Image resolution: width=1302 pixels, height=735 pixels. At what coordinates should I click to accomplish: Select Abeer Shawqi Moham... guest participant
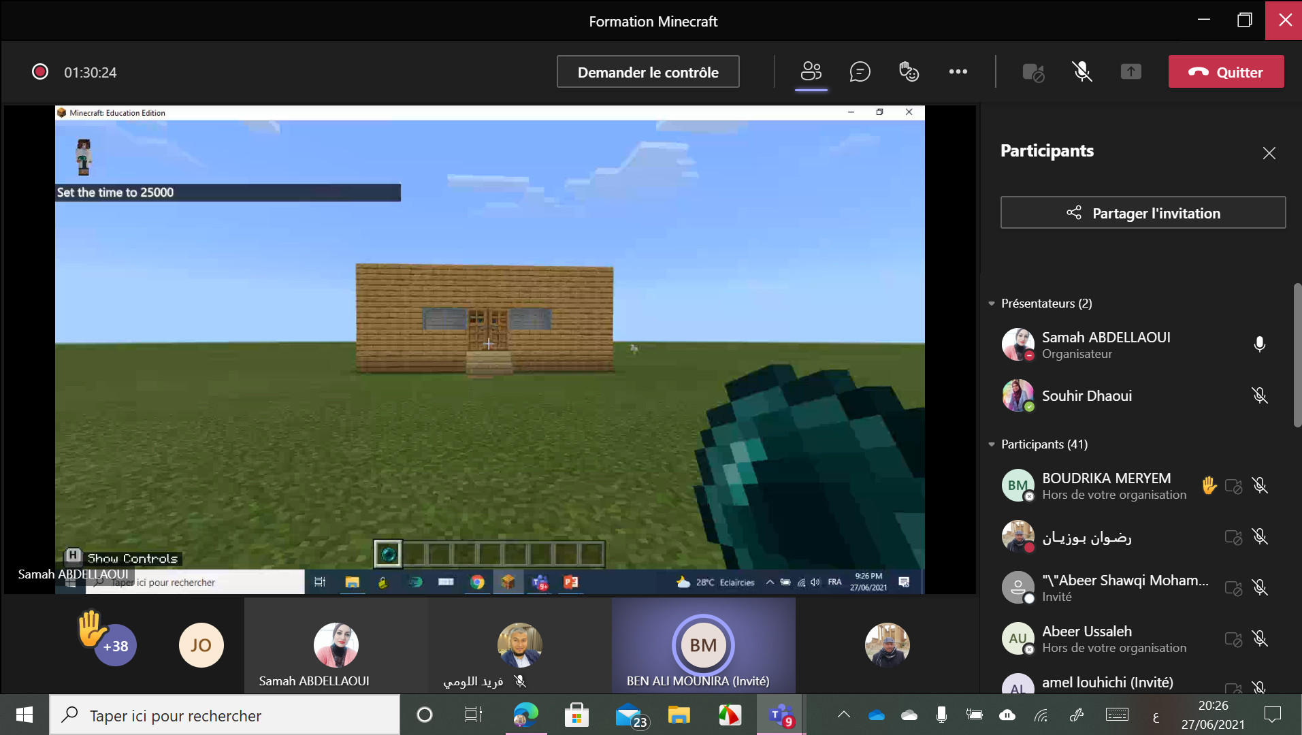(x=1138, y=588)
